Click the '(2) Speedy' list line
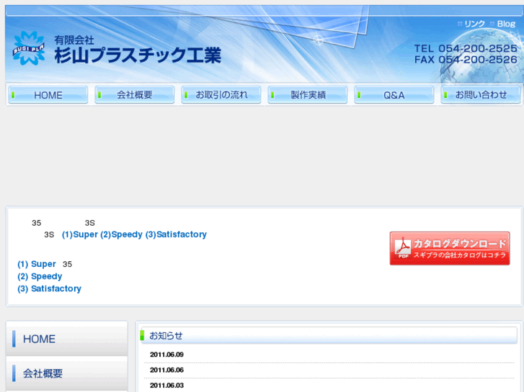This screenshot has height=392, width=524. [x=40, y=276]
